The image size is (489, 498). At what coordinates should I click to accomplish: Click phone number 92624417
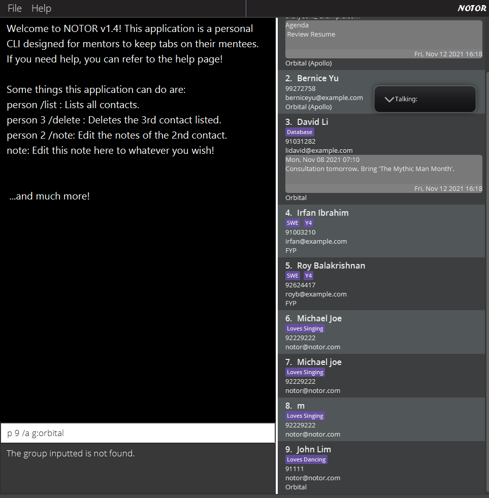point(300,285)
